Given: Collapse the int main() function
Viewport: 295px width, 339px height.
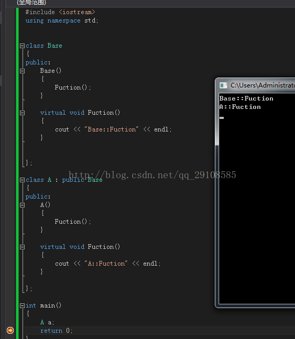Looking at the screenshot, I should [x=22, y=305].
